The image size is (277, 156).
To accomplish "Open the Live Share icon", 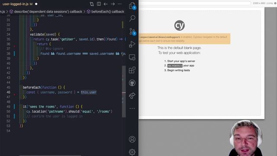I will tap(132, 96).
